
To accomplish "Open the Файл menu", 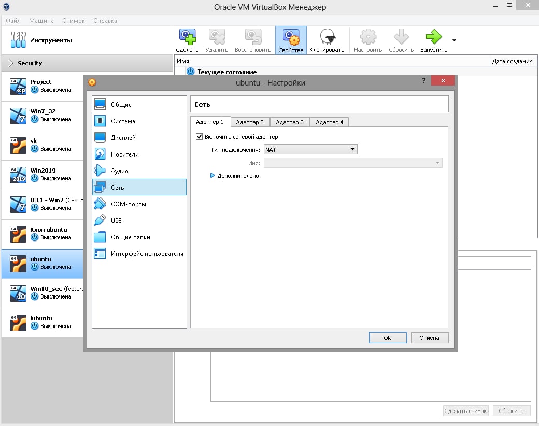I will coord(13,21).
